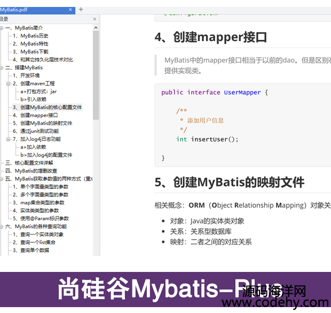331x313 pixels.
Task: Click the 映射：二者之间的对应关系 bullet
Action: coord(211,242)
